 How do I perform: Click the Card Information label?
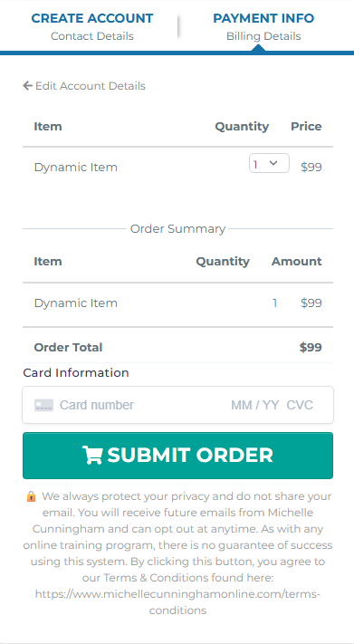tap(76, 372)
